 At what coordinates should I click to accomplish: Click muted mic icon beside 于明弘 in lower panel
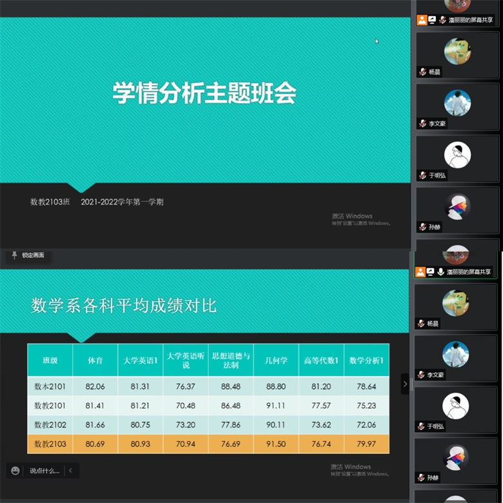421,426
